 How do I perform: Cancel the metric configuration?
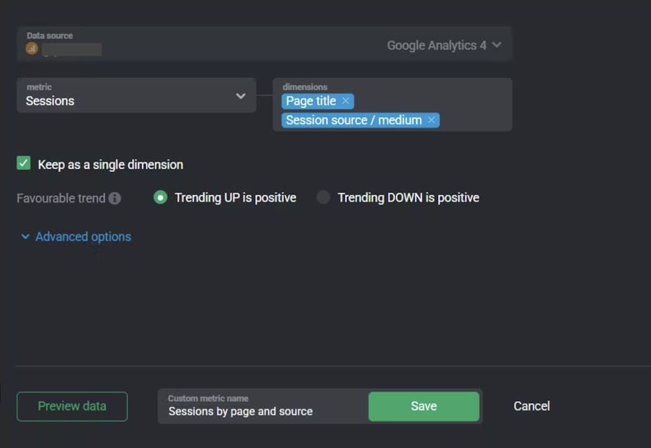[531, 406]
